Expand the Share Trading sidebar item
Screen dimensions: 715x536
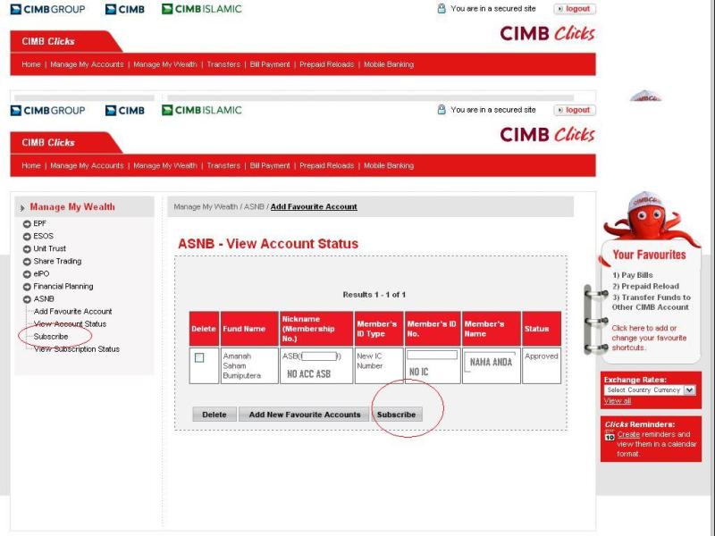pos(27,262)
